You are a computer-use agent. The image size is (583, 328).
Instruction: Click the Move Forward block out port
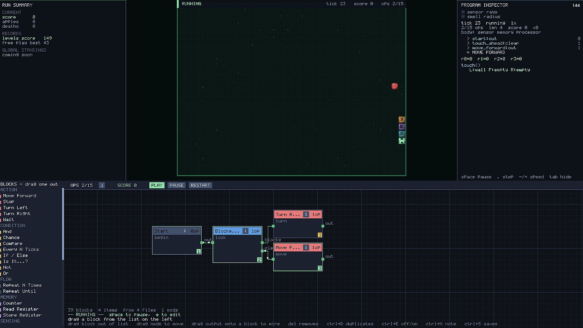pyautogui.click(x=323, y=259)
